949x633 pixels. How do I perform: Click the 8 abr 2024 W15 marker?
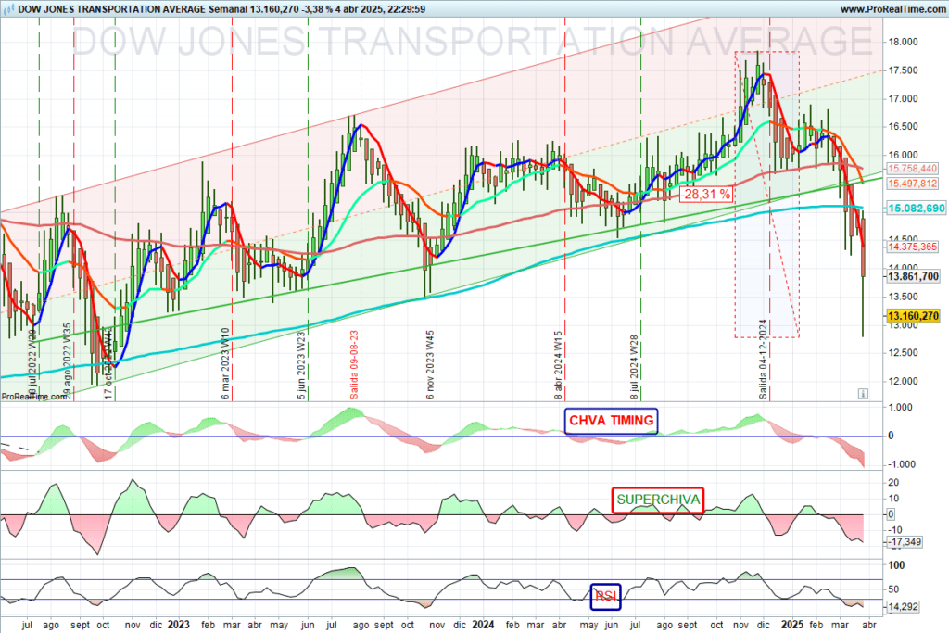(x=558, y=365)
